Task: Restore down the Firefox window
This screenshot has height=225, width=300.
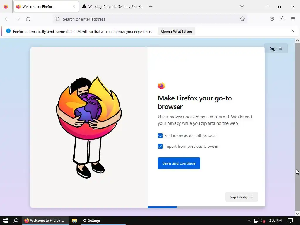Action: 280,6
